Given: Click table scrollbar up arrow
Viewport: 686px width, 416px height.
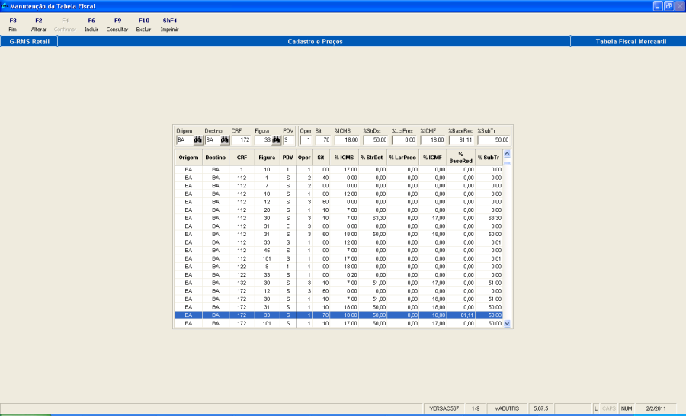Looking at the screenshot, I should tap(507, 154).
